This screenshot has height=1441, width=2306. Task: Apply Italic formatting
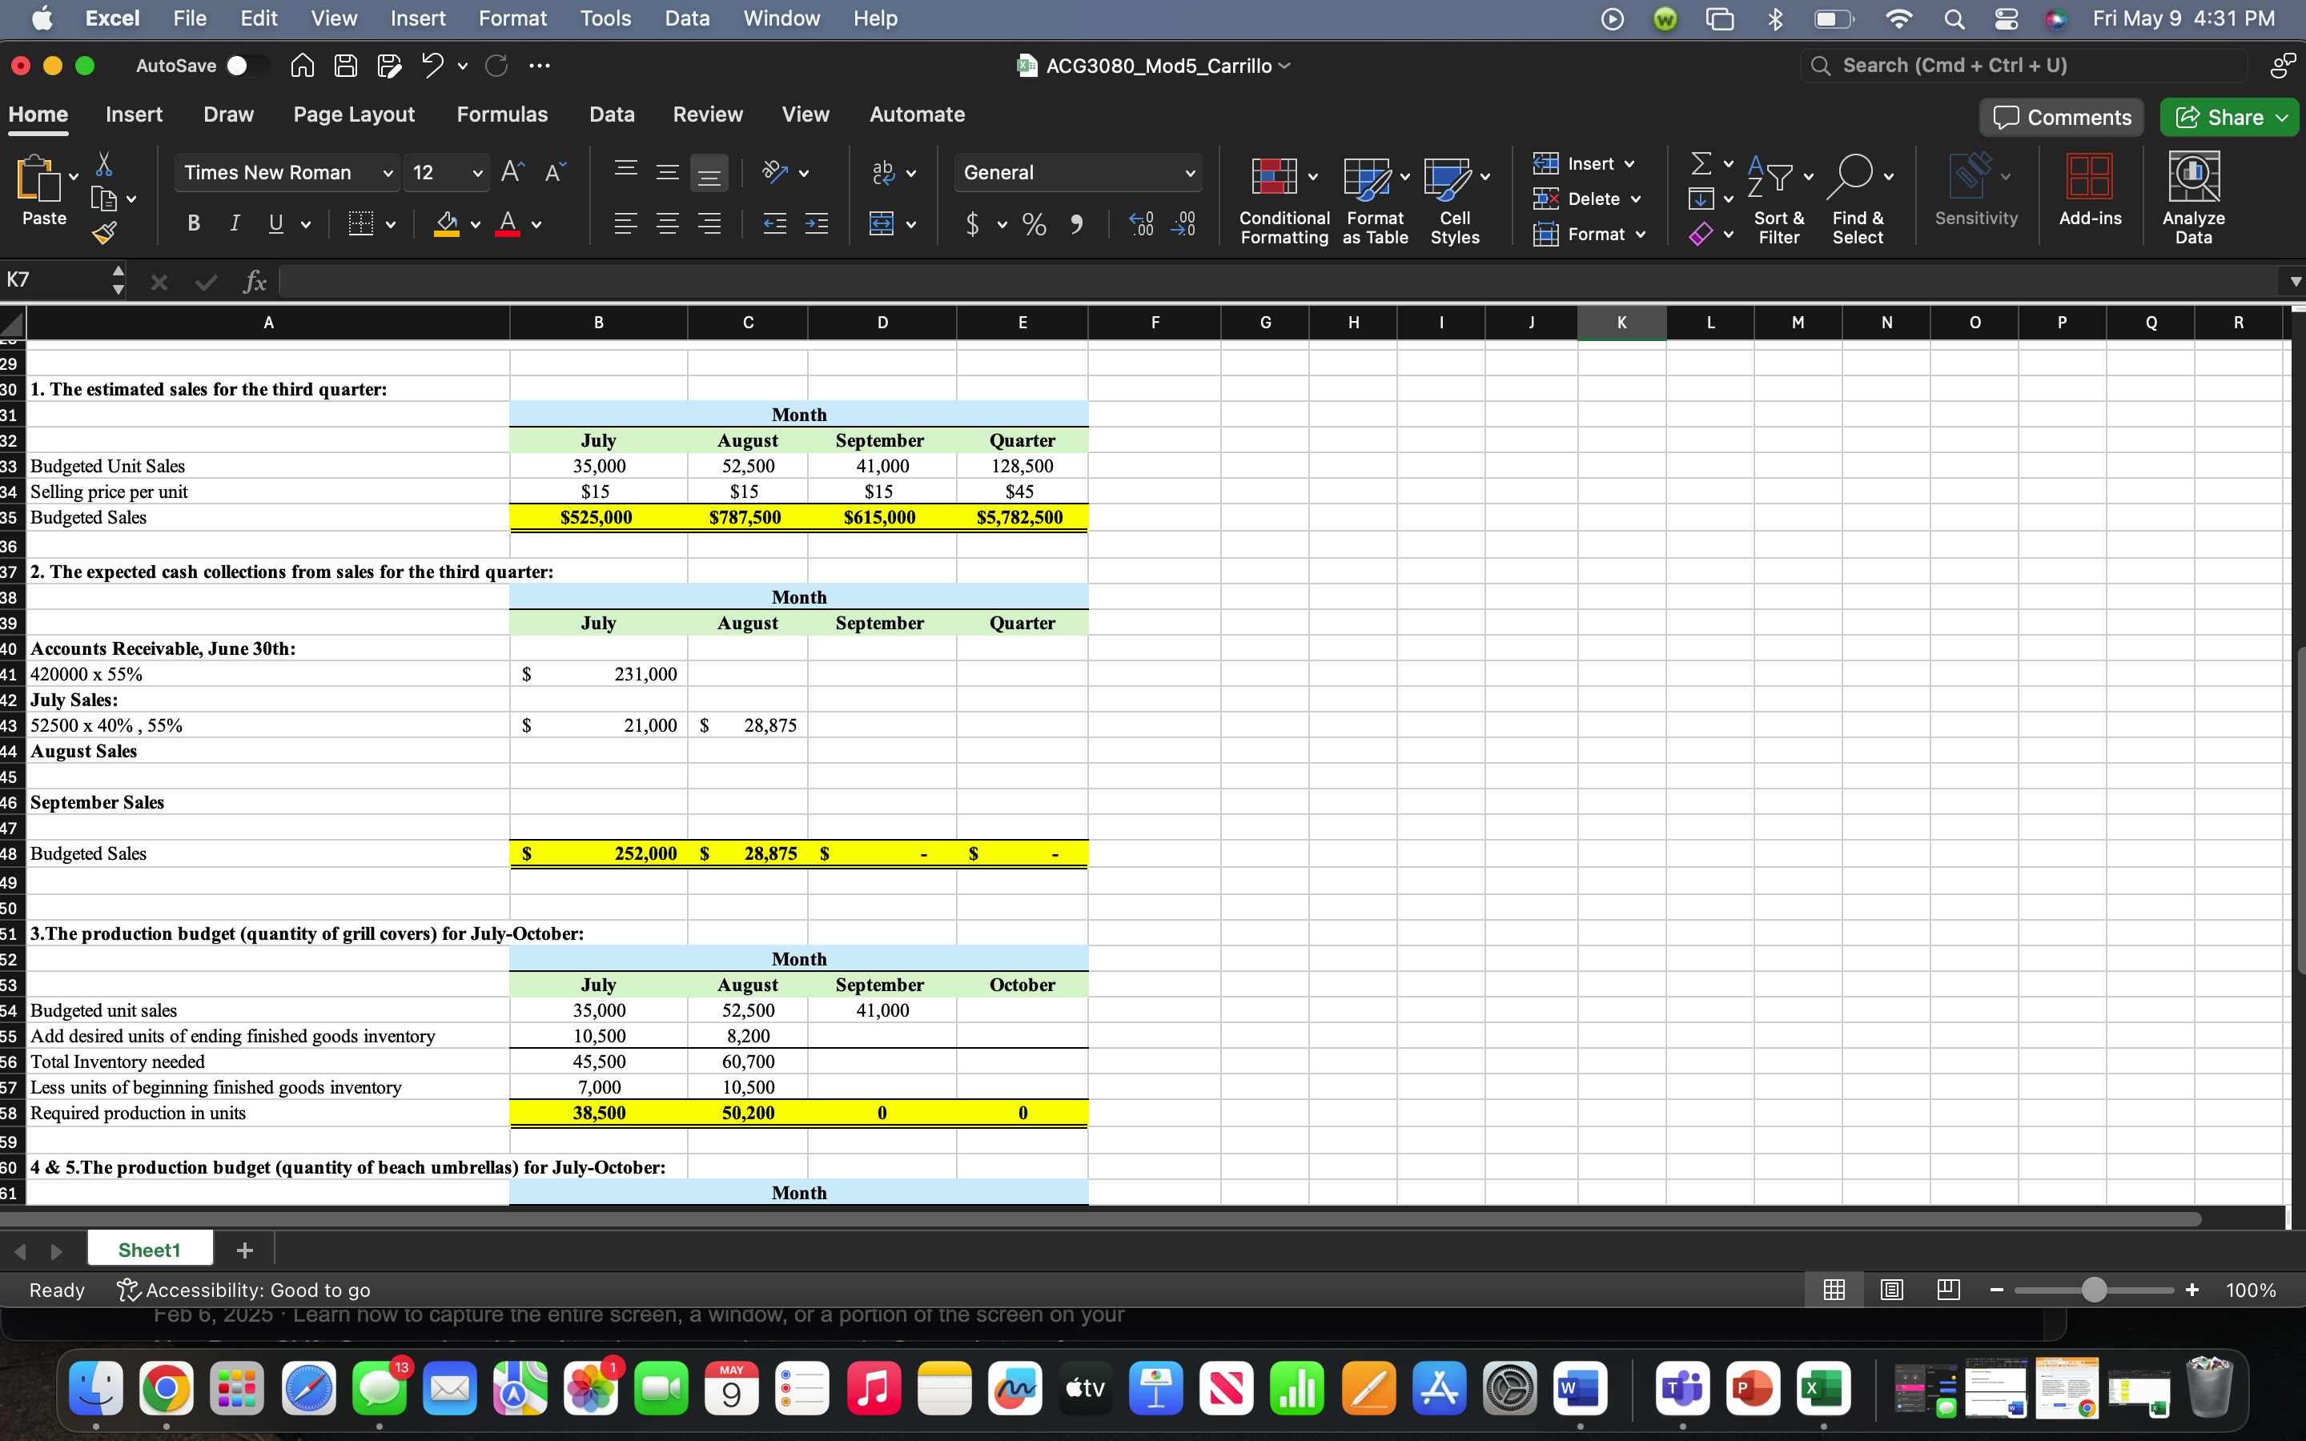point(235,223)
